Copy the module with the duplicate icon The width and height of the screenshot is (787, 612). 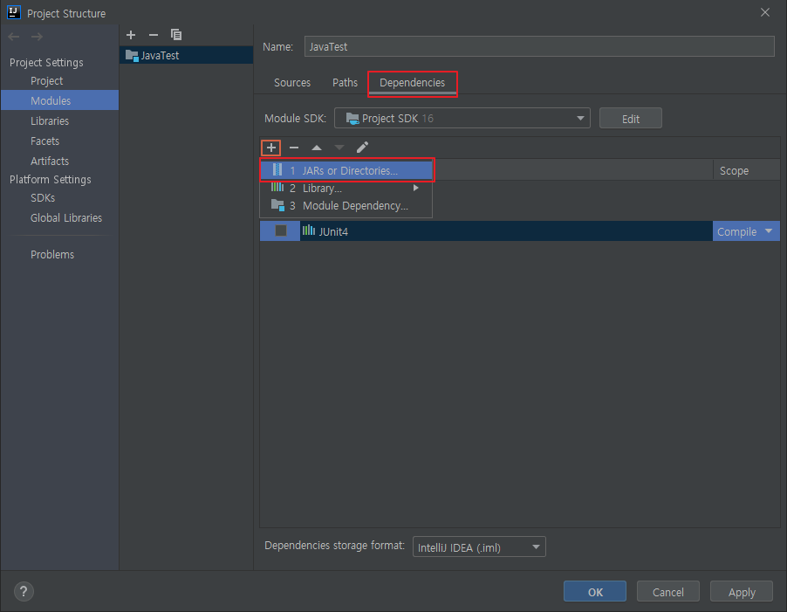coord(176,35)
